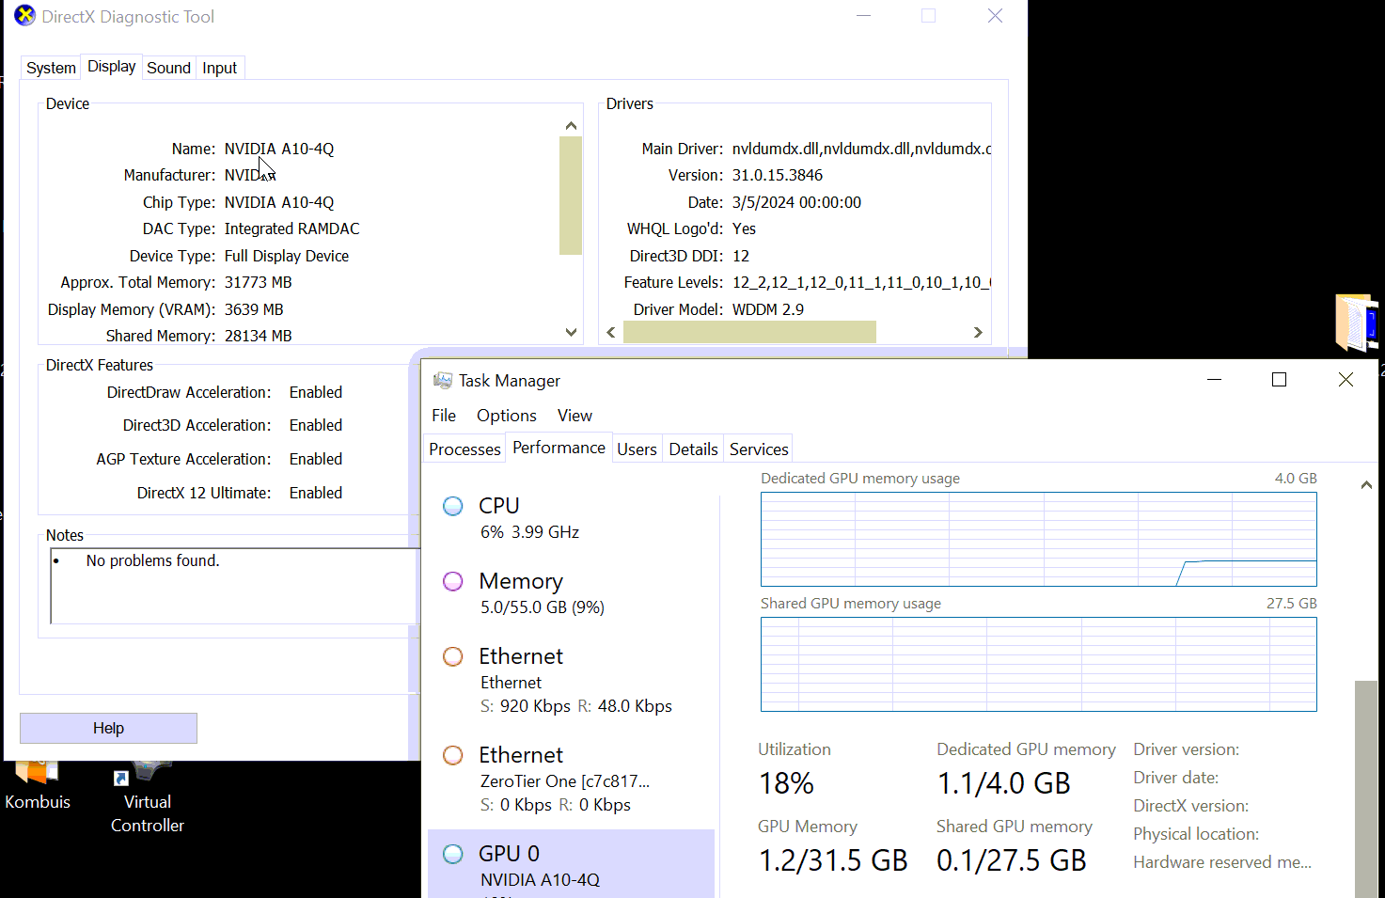Viewport: 1385px width, 898px height.
Task: Select the NVIDIA A10-4Q GPU 0 entry
Action: tap(572, 864)
